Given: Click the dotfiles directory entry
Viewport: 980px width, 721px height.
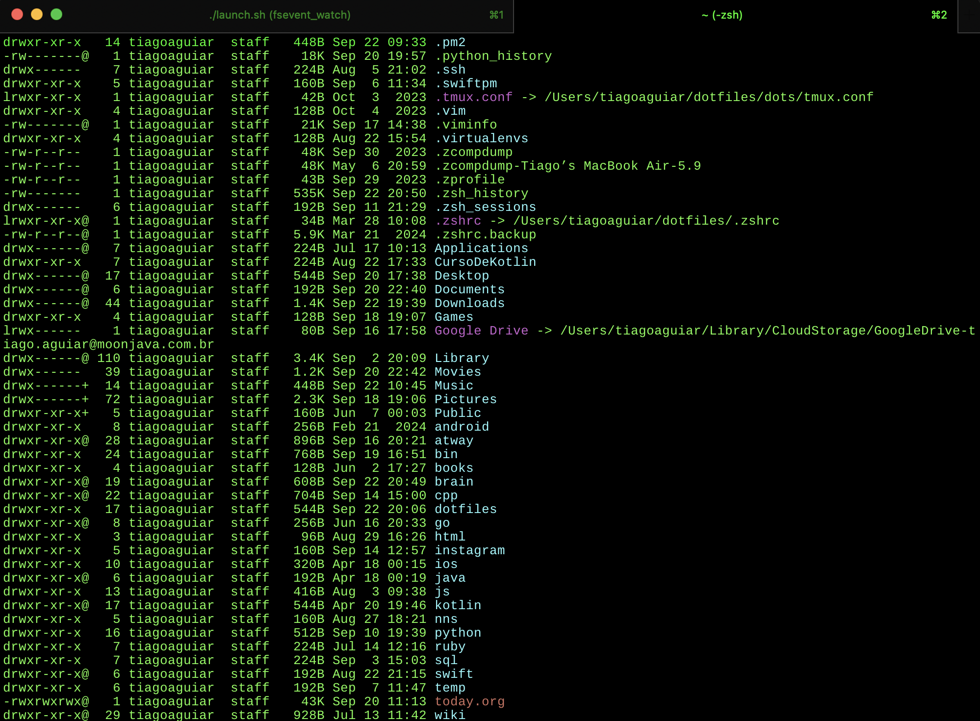Looking at the screenshot, I should pyautogui.click(x=465, y=509).
